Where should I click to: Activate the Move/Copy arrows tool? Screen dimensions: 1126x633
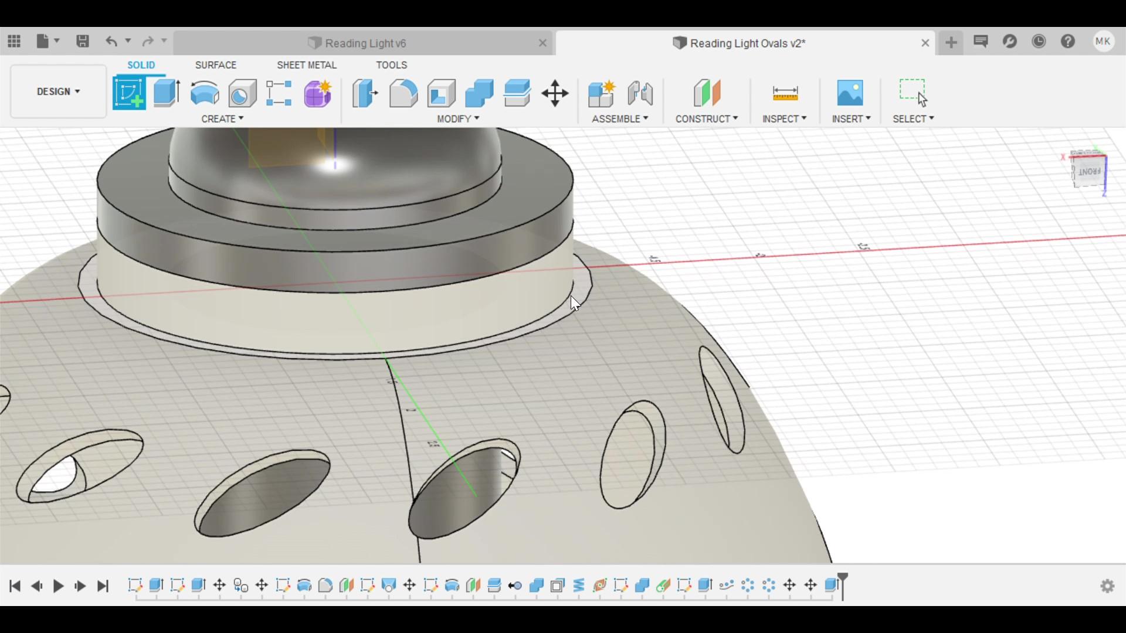(555, 93)
